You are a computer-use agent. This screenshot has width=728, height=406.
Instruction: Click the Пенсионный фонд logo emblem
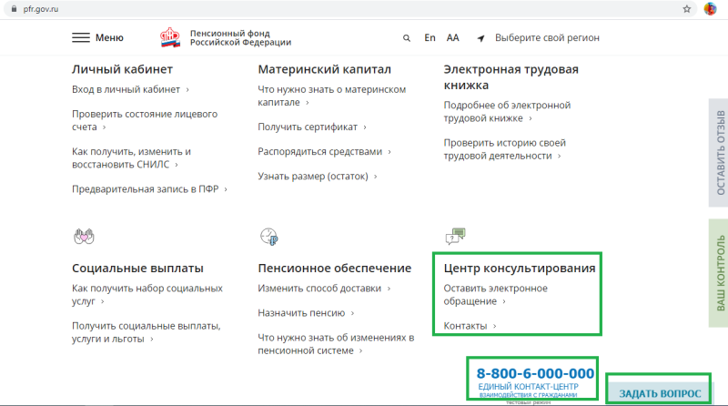(x=170, y=37)
